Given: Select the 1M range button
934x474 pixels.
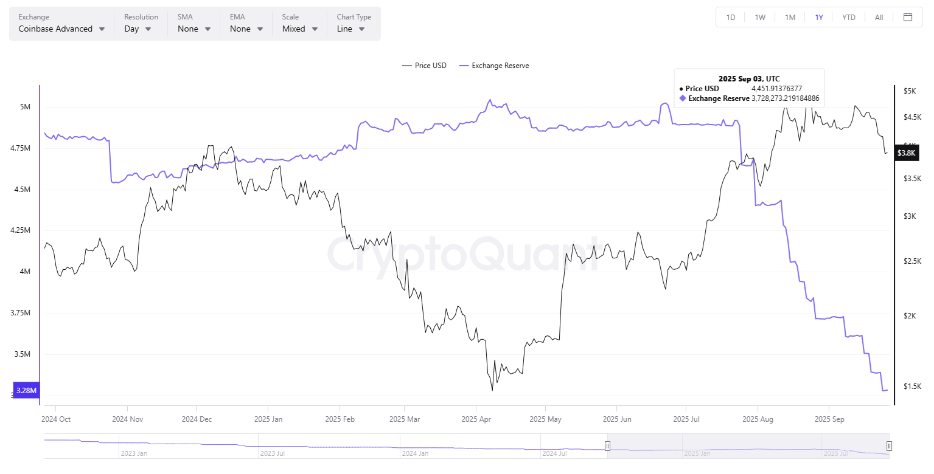Looking at the screenshot, I should pos(789,17).
